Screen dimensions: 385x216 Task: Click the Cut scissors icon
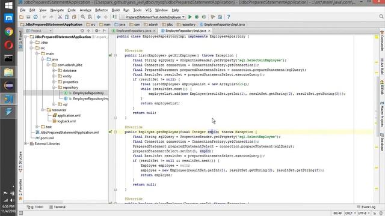click(60, 17)
